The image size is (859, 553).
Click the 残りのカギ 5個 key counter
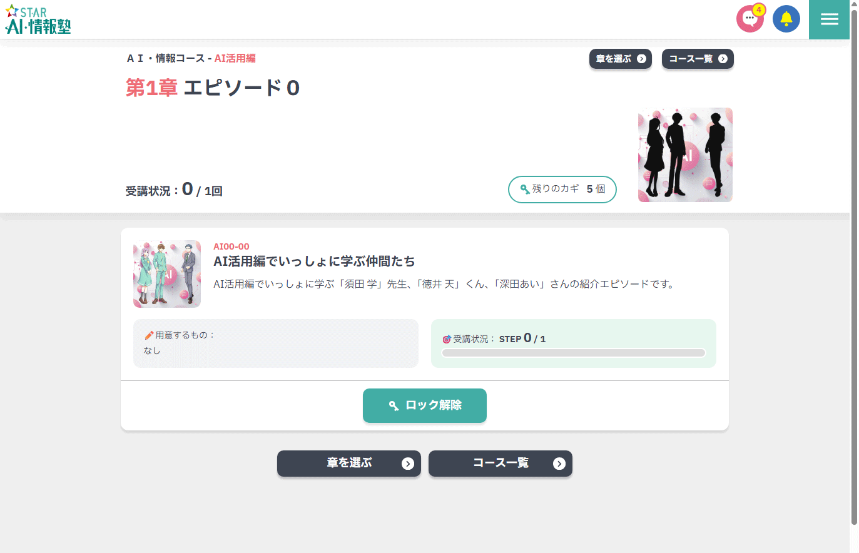(x=562, y=190)
